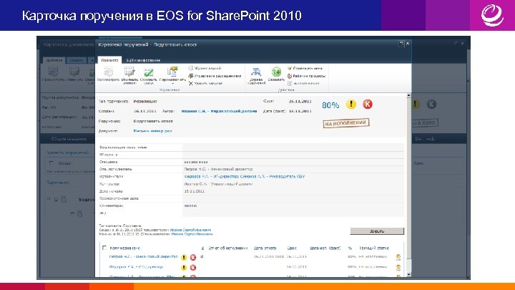Open Общие сведения tab in background window

69,139
